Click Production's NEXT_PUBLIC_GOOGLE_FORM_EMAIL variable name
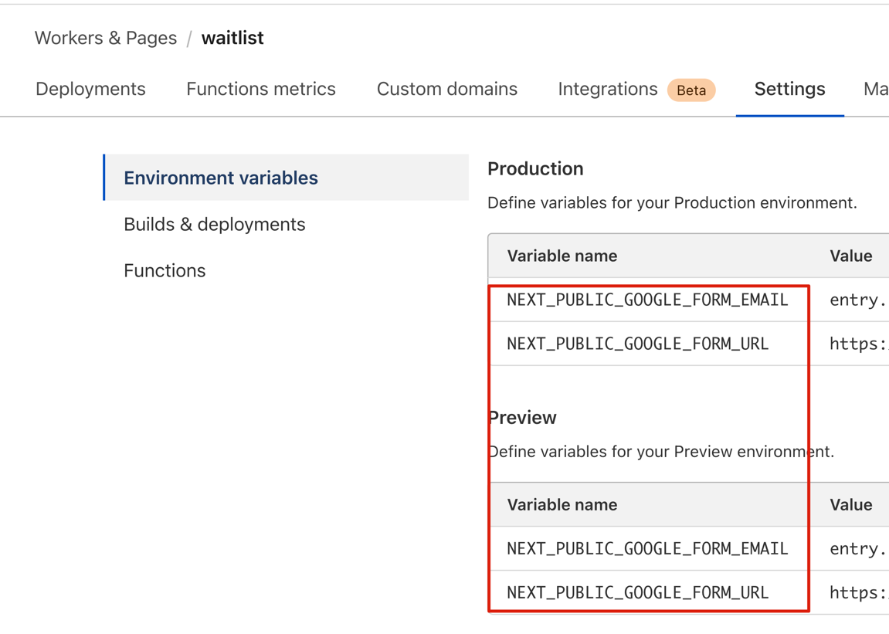Viewport: 889px width, 634px height. [x=647, y=300]
